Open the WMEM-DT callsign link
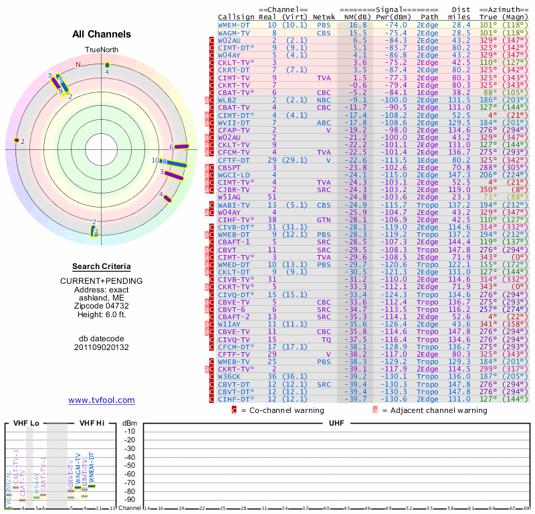Image resolution: width=535 pixels, height=514 pixels. point(234,25)
